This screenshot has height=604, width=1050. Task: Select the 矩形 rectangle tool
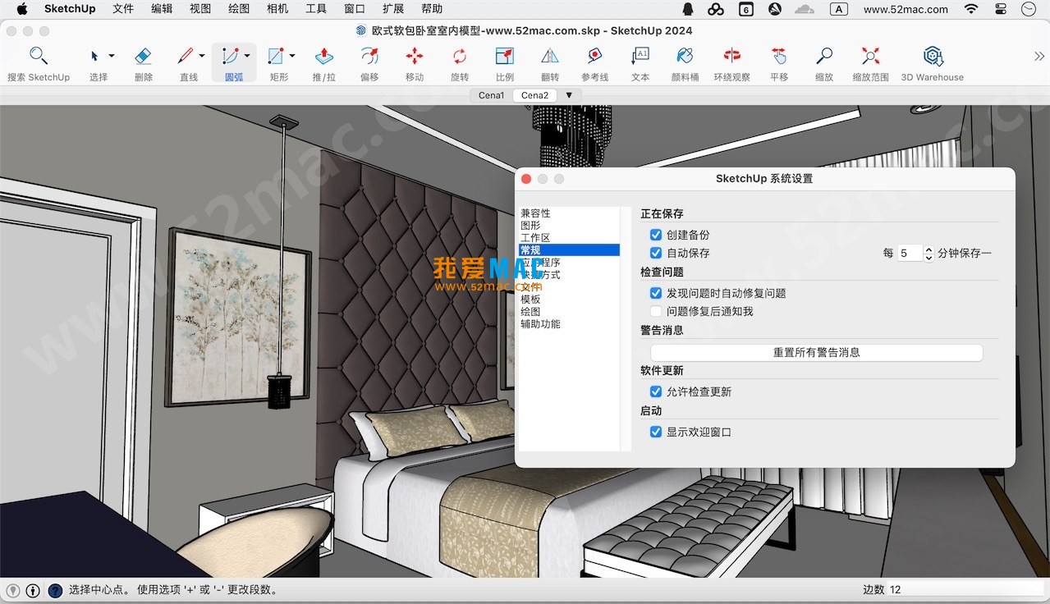coord(276,56)
